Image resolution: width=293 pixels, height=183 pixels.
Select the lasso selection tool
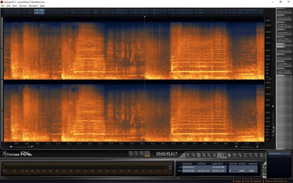point(240,155)
